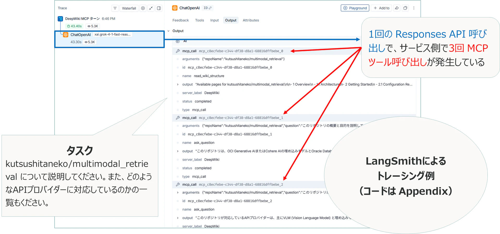Expand the output starting "このリポジトリが対応しているAPI"
Image resolution: width=500 pixels, height=234 pixels.
coord(178,218)
